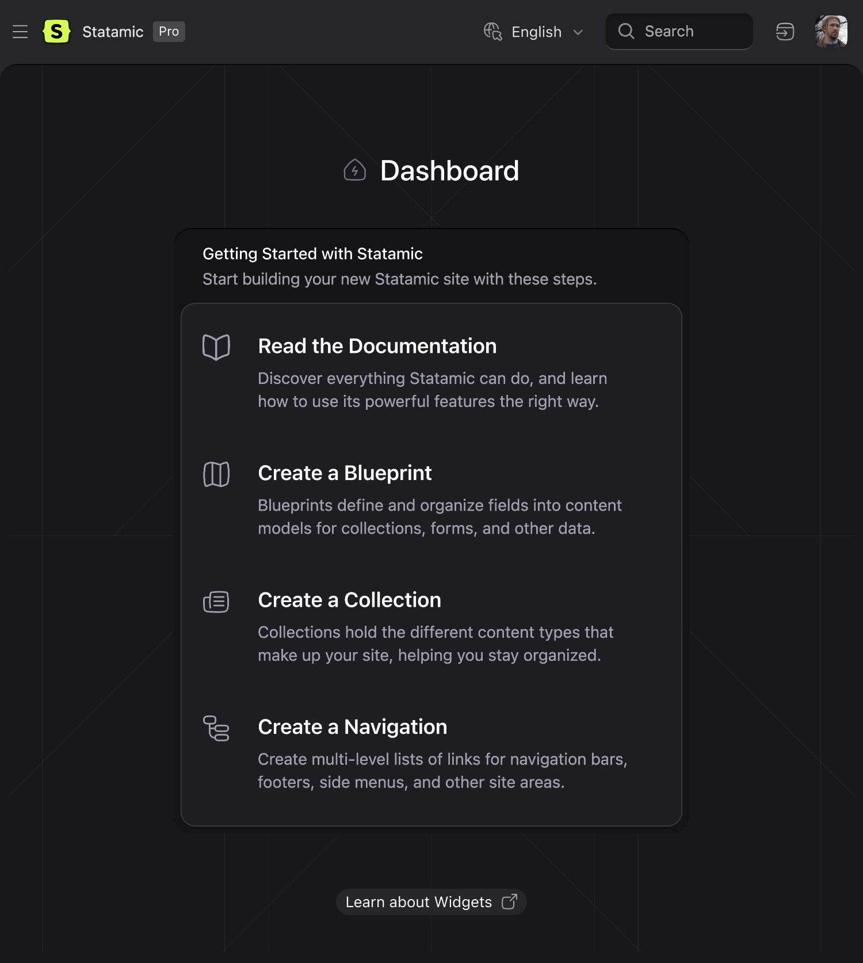The image size is (863, 963).
Task: Click the Statamic logo
Action: 57,31
